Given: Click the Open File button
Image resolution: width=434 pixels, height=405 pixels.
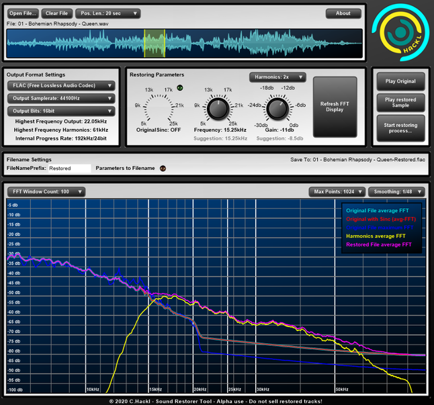Looking at the screenshot, I should 23,13.
